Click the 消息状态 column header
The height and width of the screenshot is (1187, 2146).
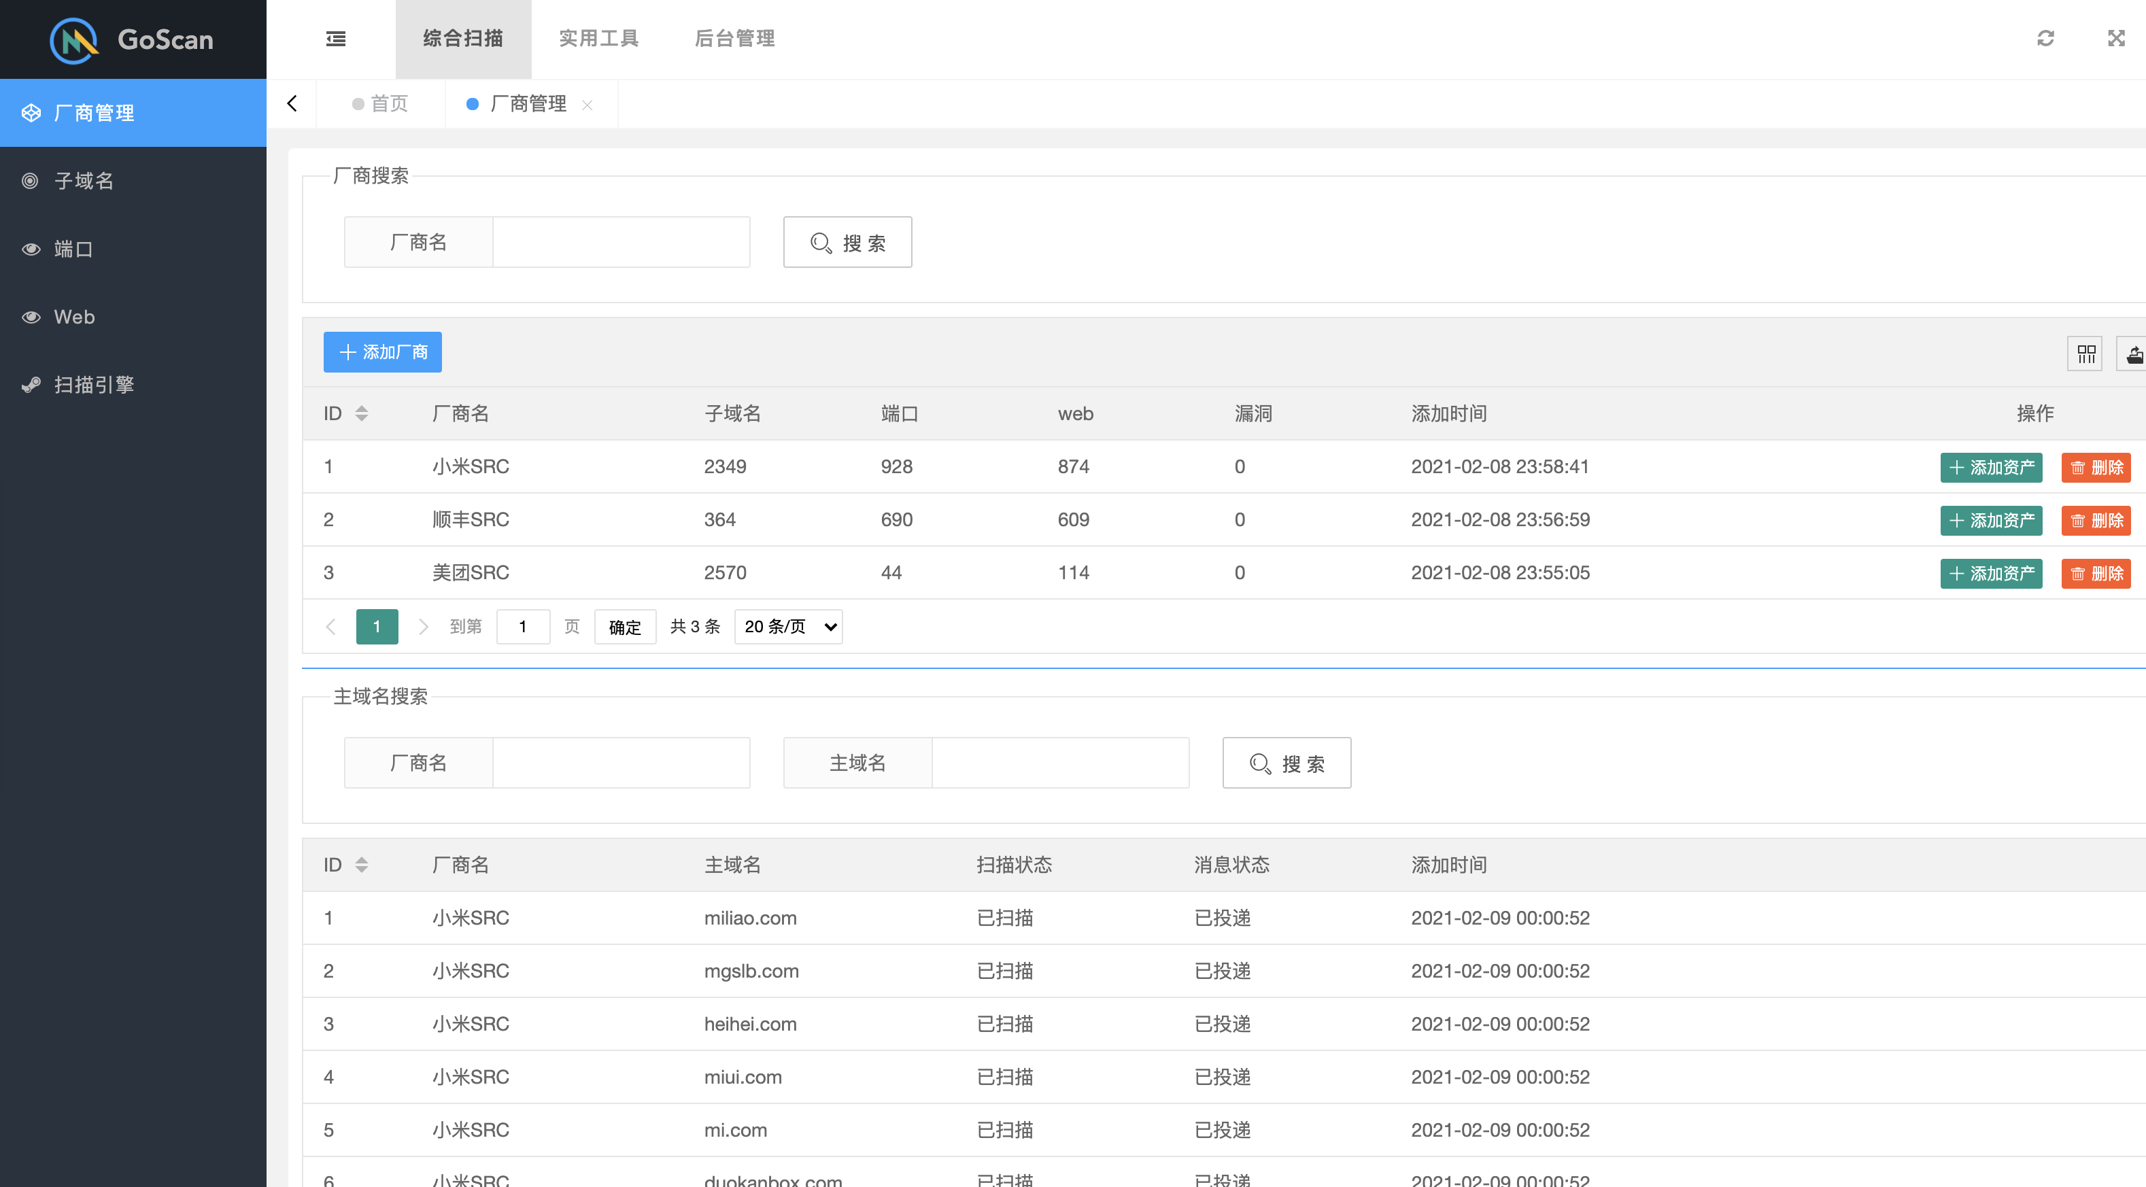pos(1232,865)
